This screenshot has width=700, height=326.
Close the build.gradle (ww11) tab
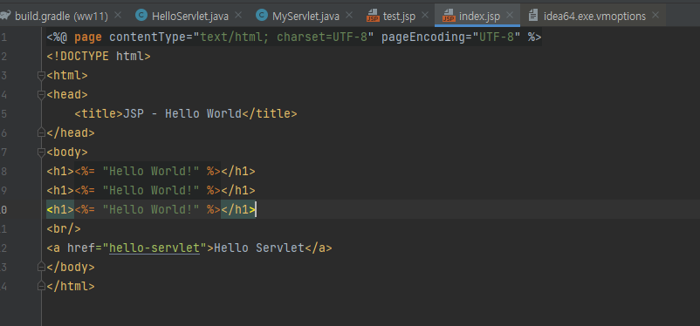click(x=118, y=15)
